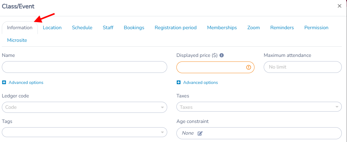
Task: Open the Memberships tab
Action: pos(222,28)
